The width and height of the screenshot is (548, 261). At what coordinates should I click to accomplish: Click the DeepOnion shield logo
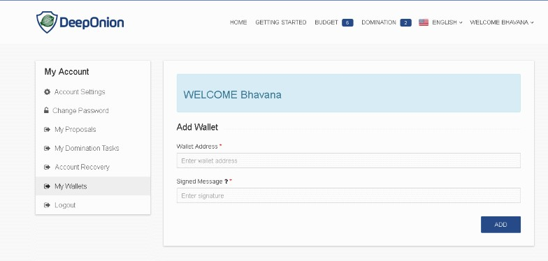point(48,22)
